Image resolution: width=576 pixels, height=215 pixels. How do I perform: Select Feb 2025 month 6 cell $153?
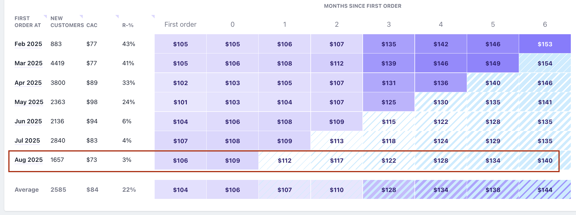click(x=545, y=44)
